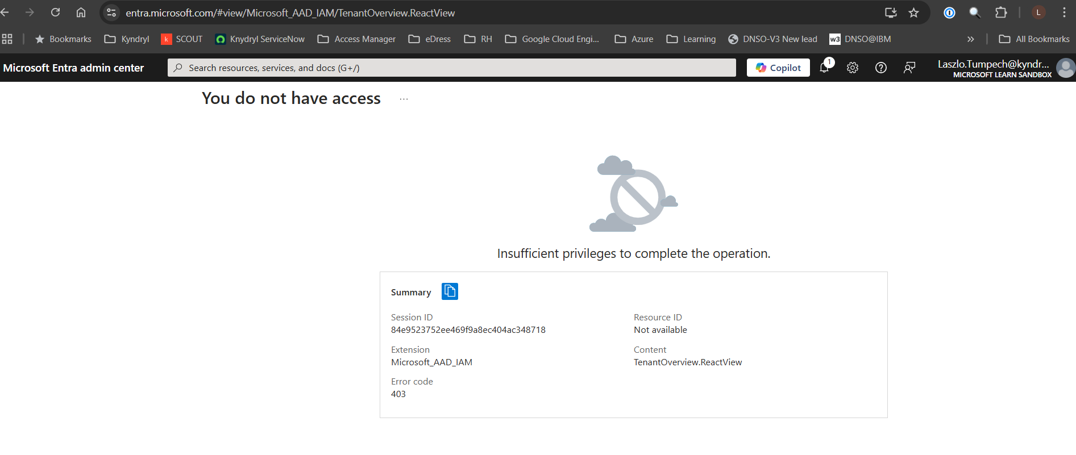This screenshot has width=1076, height=455.
Task: Click the browser forward arrow
Action: [x=30, y=12]
